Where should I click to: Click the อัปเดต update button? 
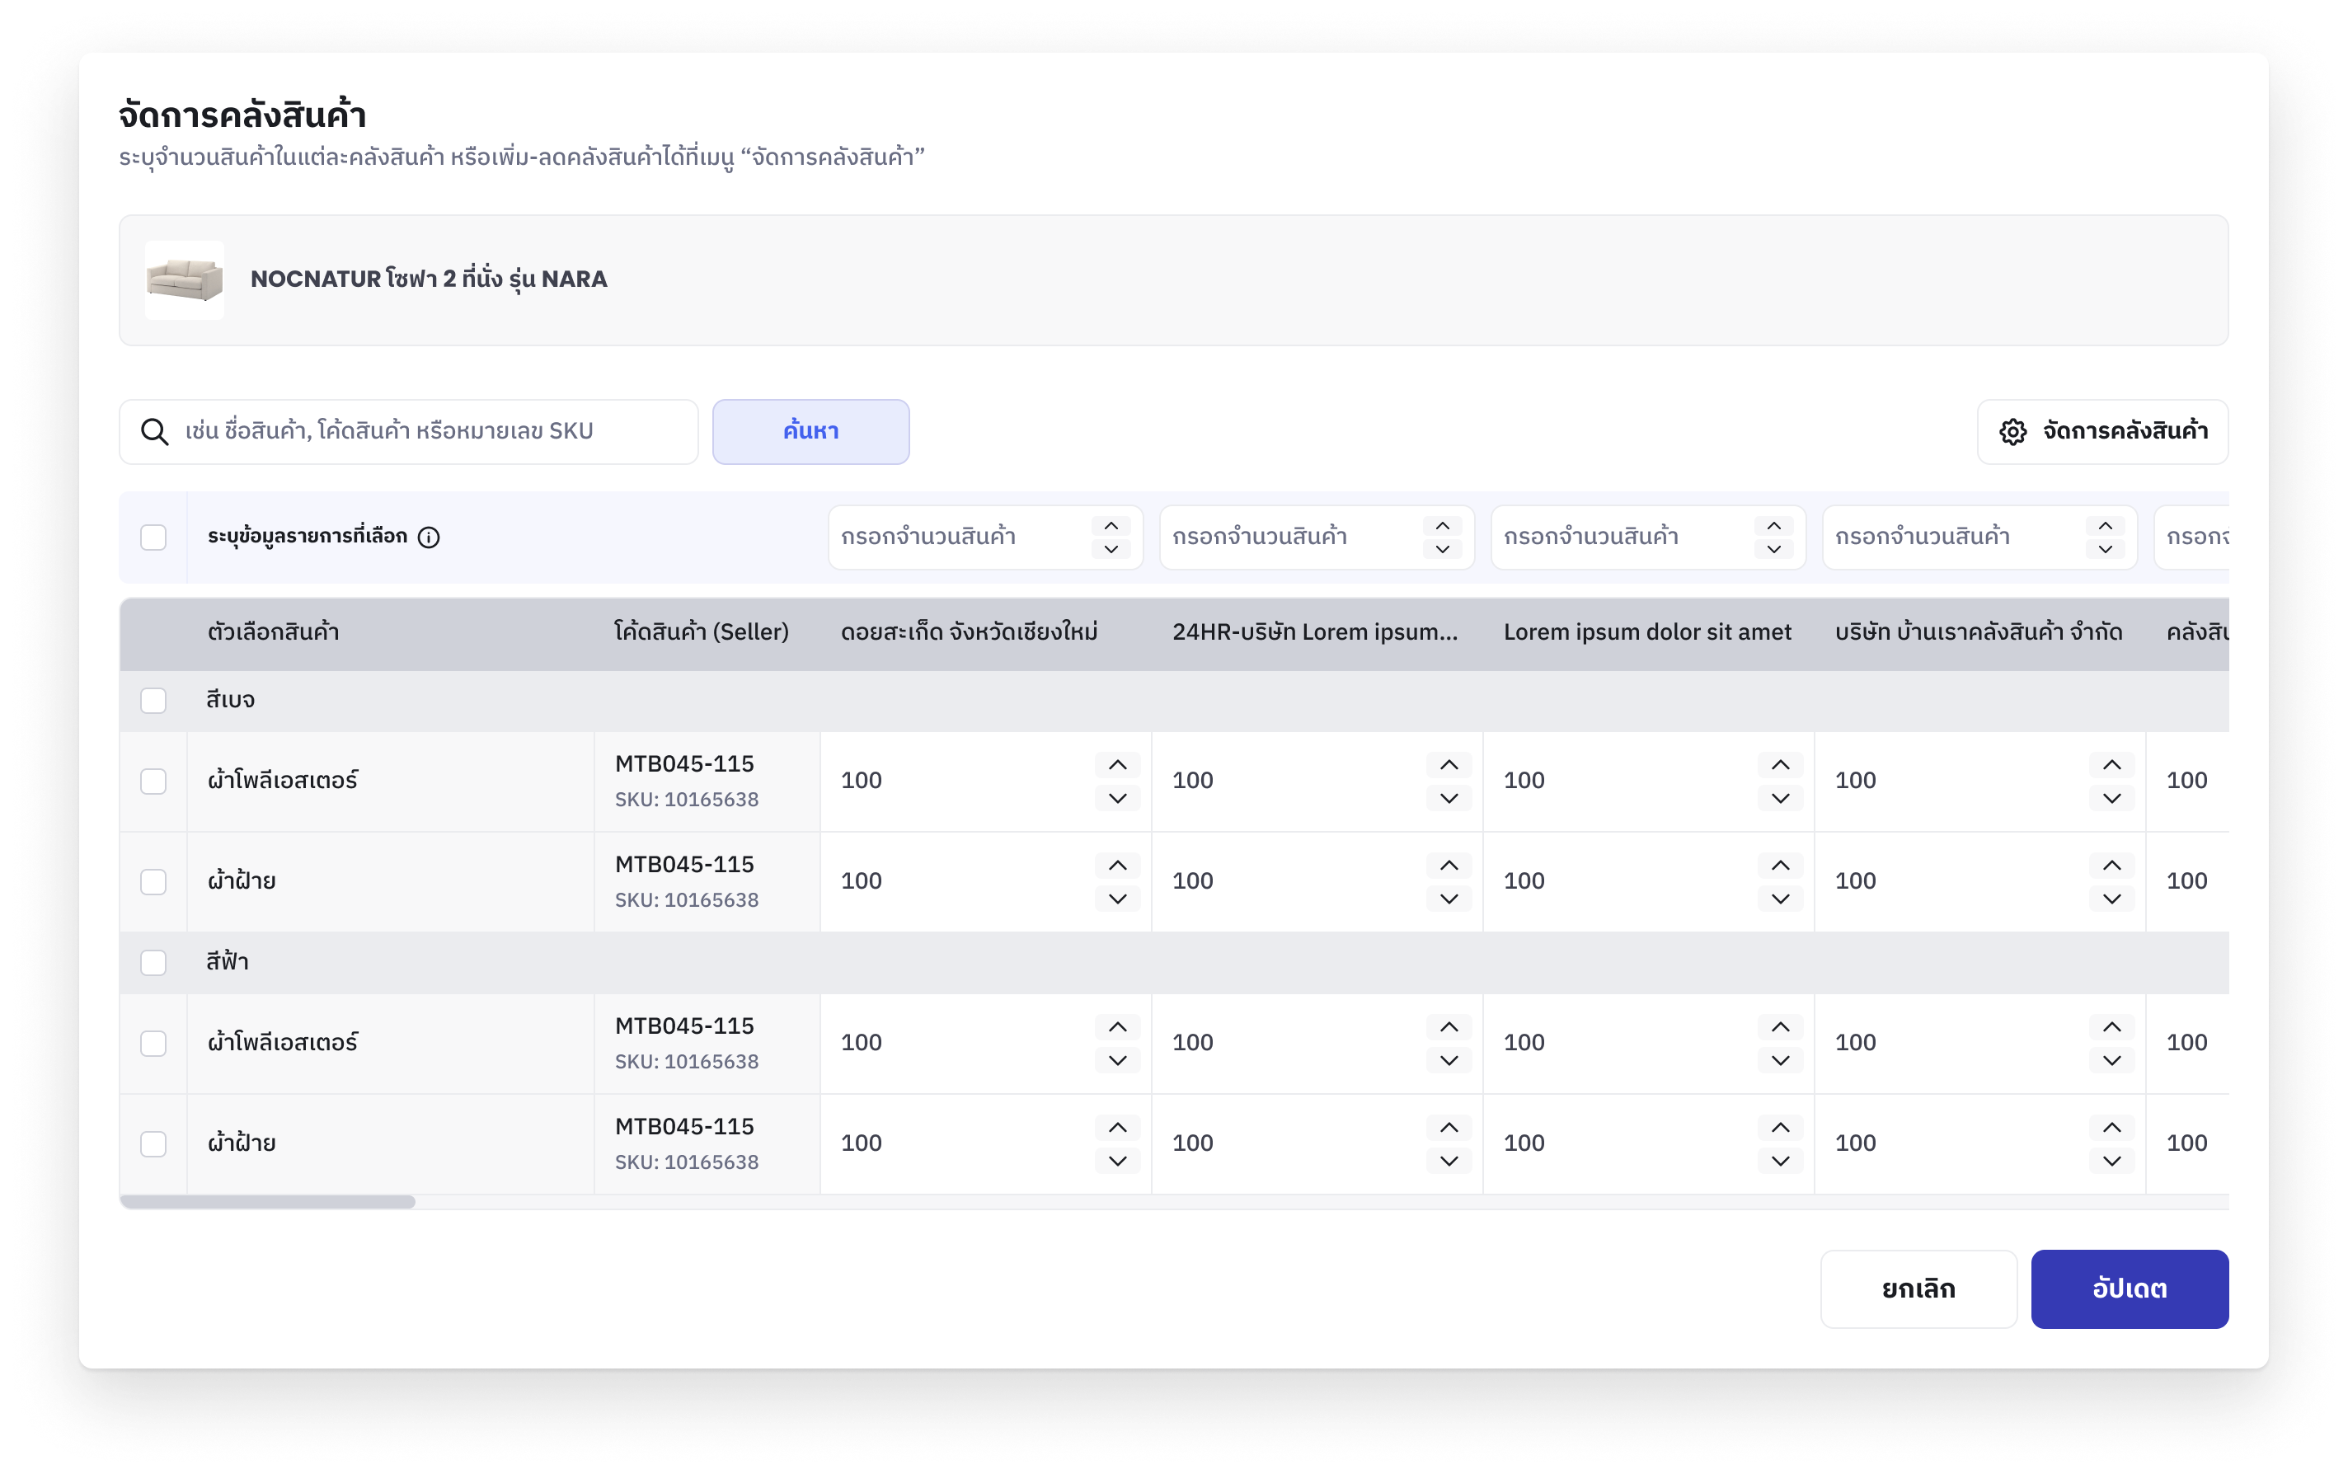pos(2130,1289)
